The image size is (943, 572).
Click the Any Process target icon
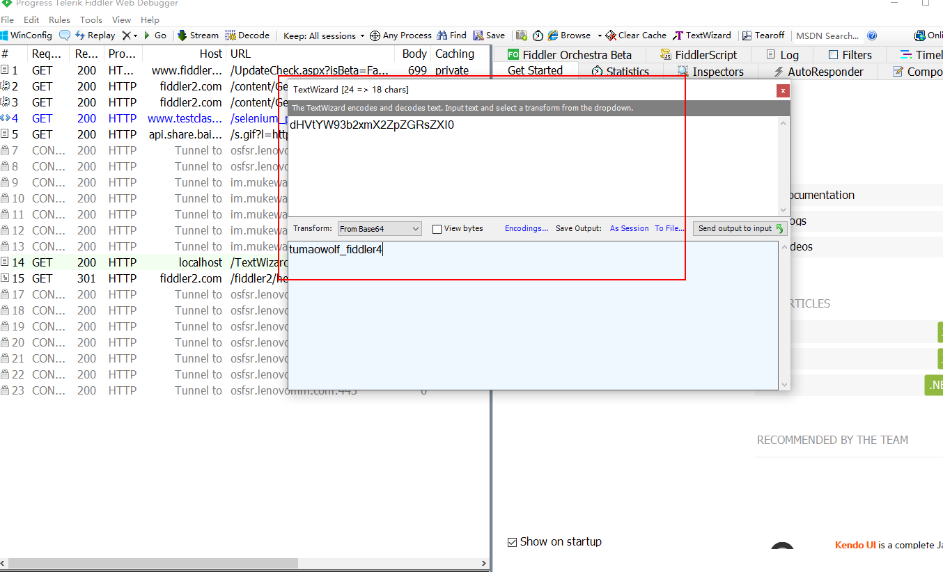(375, 35)
